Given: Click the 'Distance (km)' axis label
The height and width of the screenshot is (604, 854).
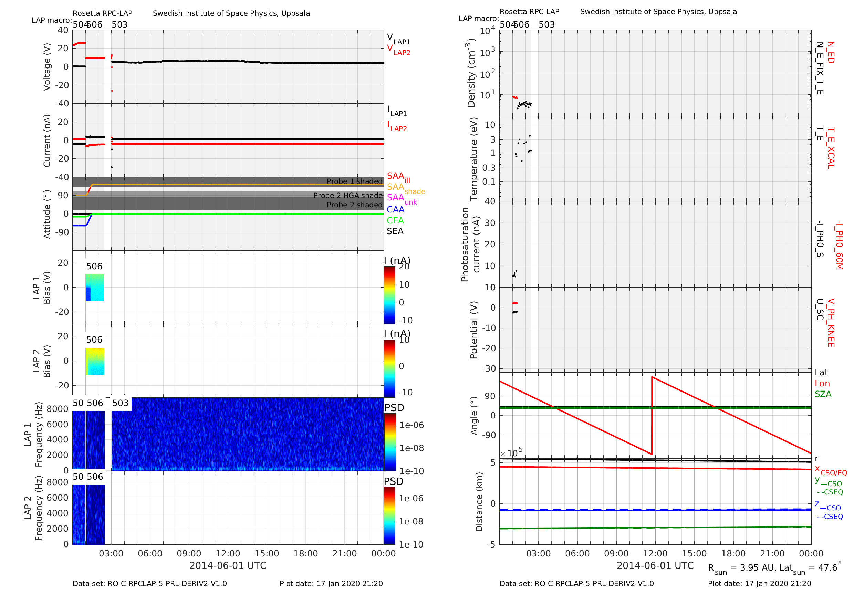Looking at the screenshot, I should [x=479, y=502].
